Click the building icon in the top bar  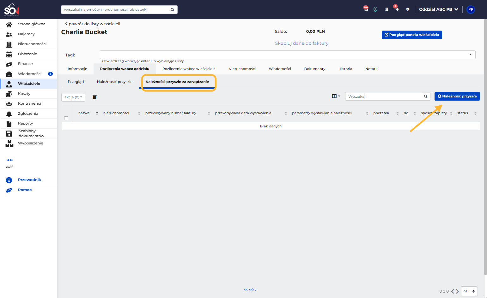(x=387, y=9)
